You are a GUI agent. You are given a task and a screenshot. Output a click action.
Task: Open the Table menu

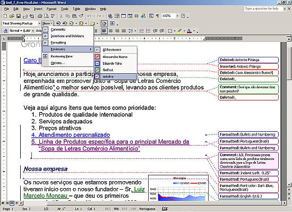pos(76,9)
